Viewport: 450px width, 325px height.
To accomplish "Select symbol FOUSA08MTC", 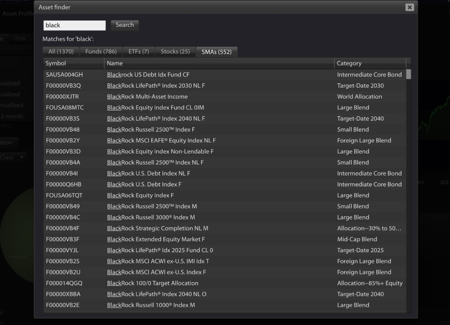I will 65,108.
